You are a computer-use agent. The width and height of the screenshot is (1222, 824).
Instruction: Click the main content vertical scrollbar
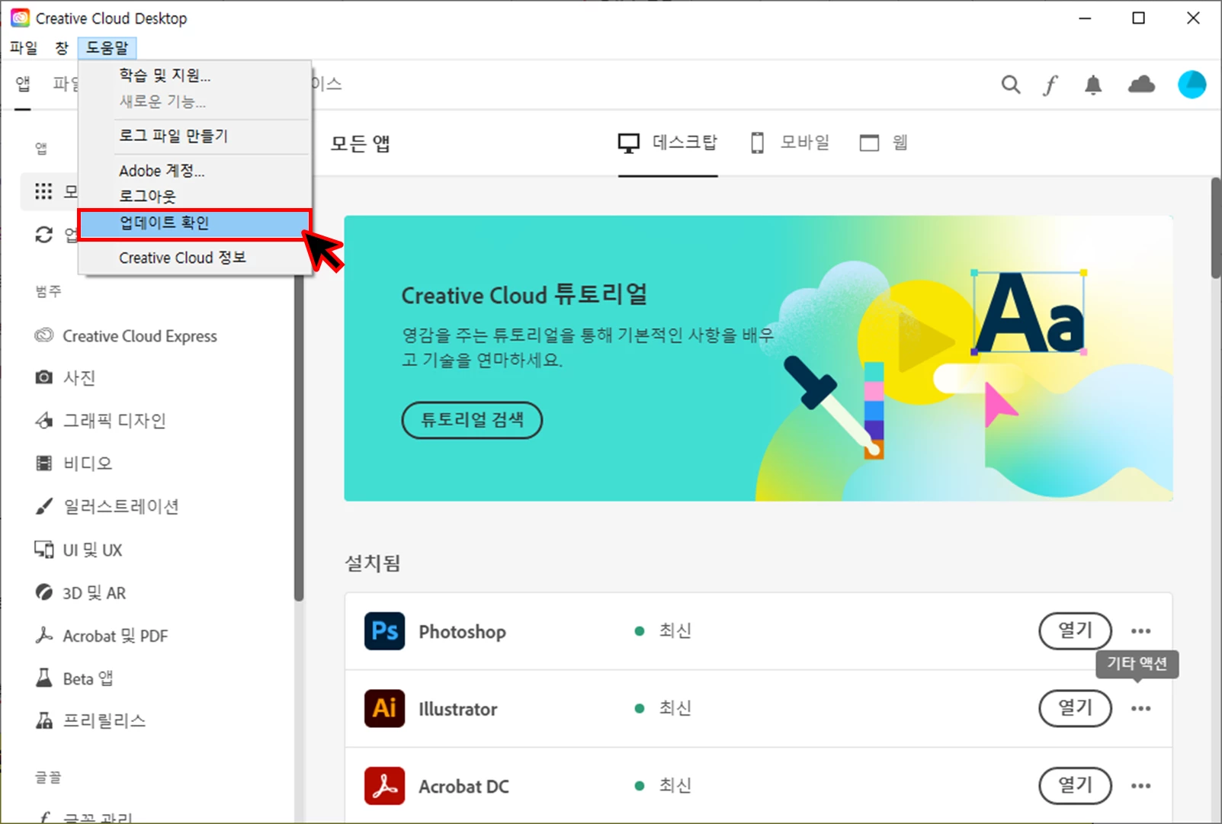[1215, 229]
